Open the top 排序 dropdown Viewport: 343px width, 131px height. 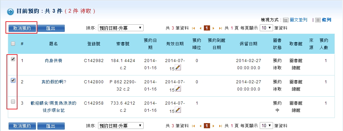click(x=121, y=28)
